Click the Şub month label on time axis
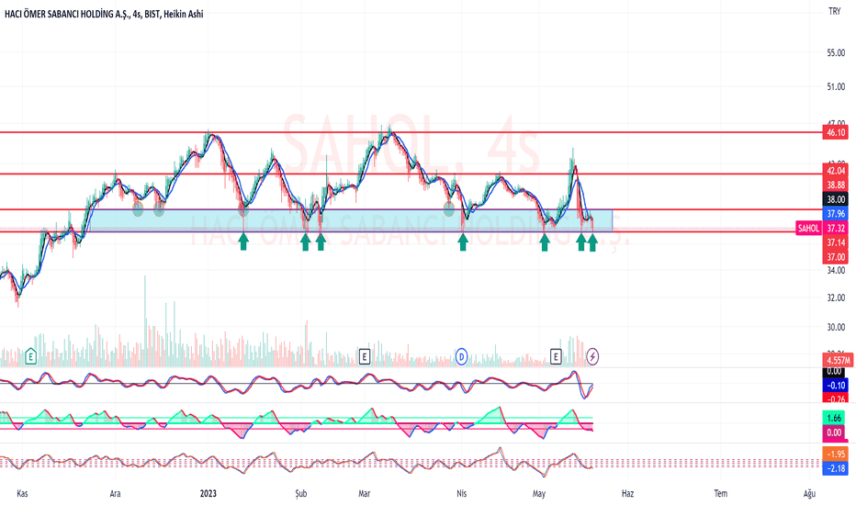 coord(301,494)
